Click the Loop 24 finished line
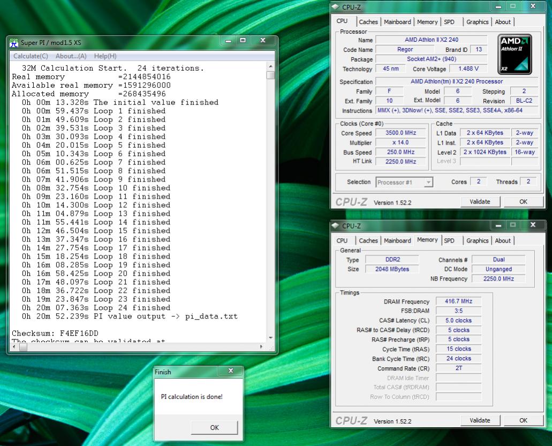This screenshot has height=446, width=552. tap(96, 307)
